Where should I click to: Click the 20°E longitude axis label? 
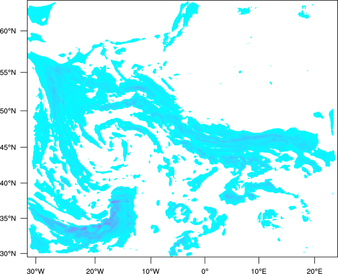tap(314, 271)
